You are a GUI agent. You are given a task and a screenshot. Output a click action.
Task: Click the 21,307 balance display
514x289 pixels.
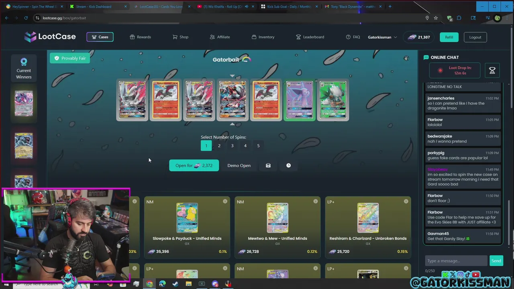[x=418, y=37]
